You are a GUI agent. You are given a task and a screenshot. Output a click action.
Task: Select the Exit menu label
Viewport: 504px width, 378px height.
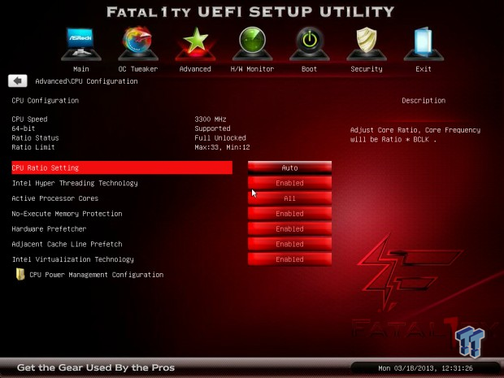point(424,69)
